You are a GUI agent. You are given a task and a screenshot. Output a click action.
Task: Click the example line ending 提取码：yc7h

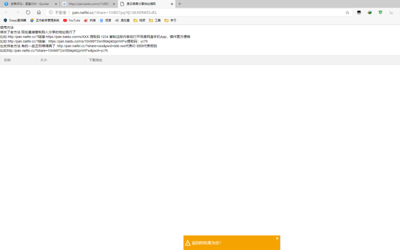(74, 41)
